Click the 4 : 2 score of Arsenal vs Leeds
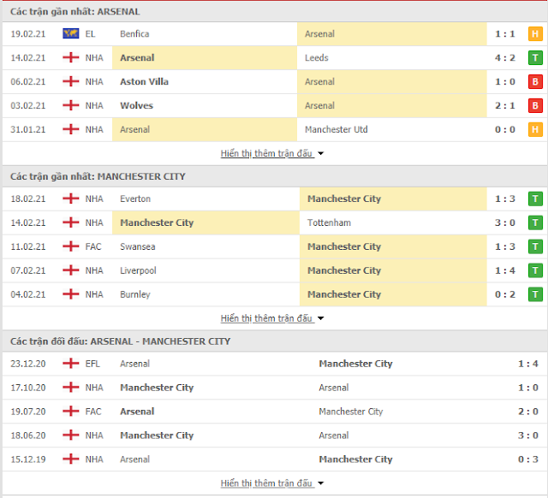The image size is (548, 498). click(504, 57)
